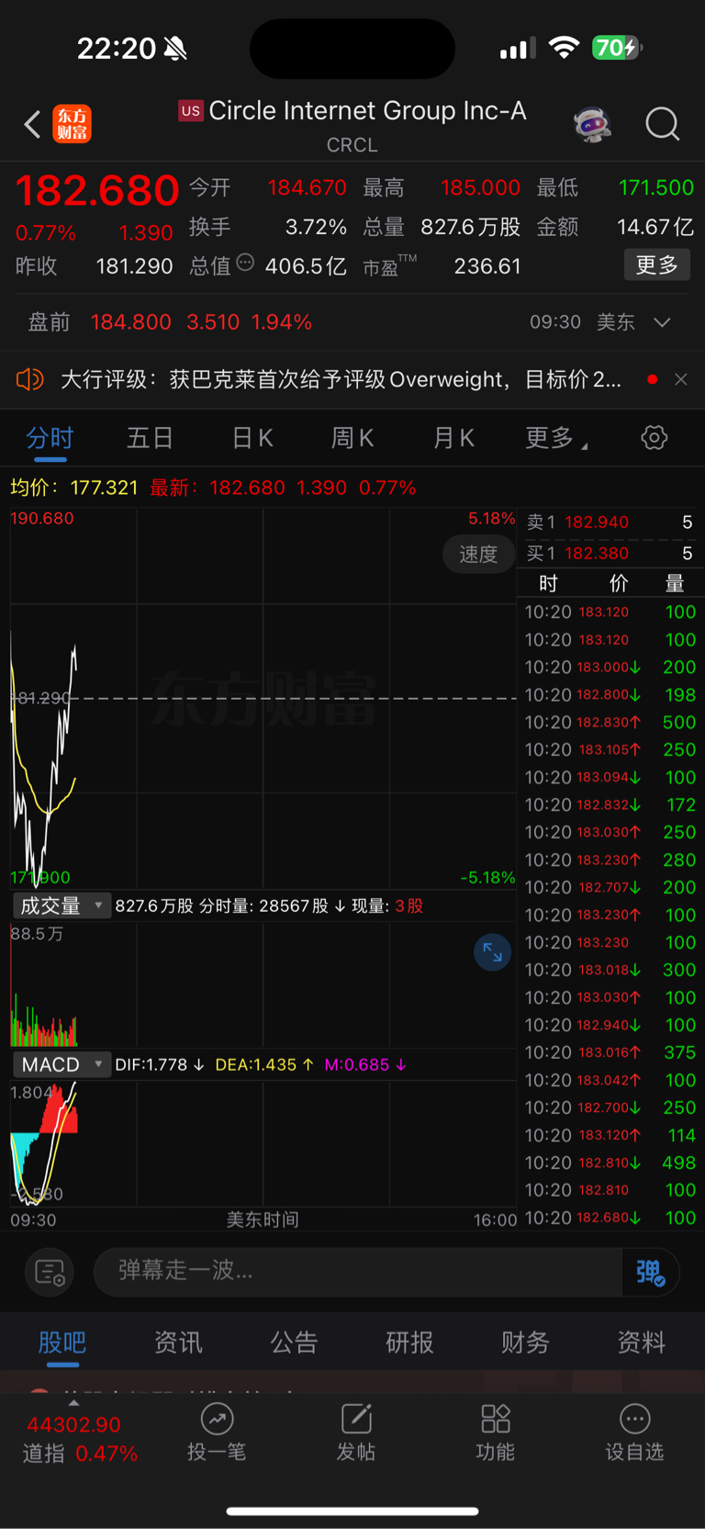Tap the back arrow icon
The image size is (705, 1529).
point(32,124)
